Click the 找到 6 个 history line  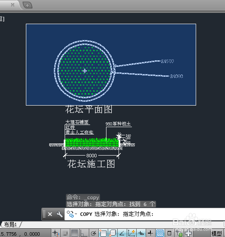[111, 204]
